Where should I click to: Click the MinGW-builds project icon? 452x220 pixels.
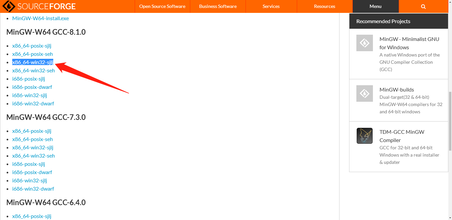click(365, 93)
